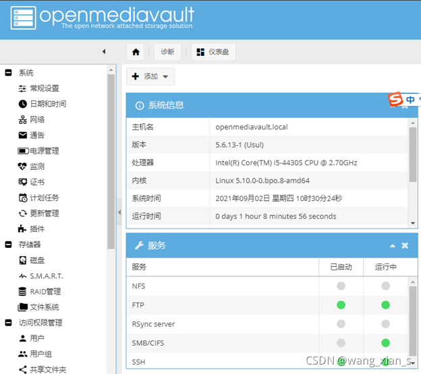Click the openmediavault logo
This screenshot has height=374, width=421.
click(103, 18)
